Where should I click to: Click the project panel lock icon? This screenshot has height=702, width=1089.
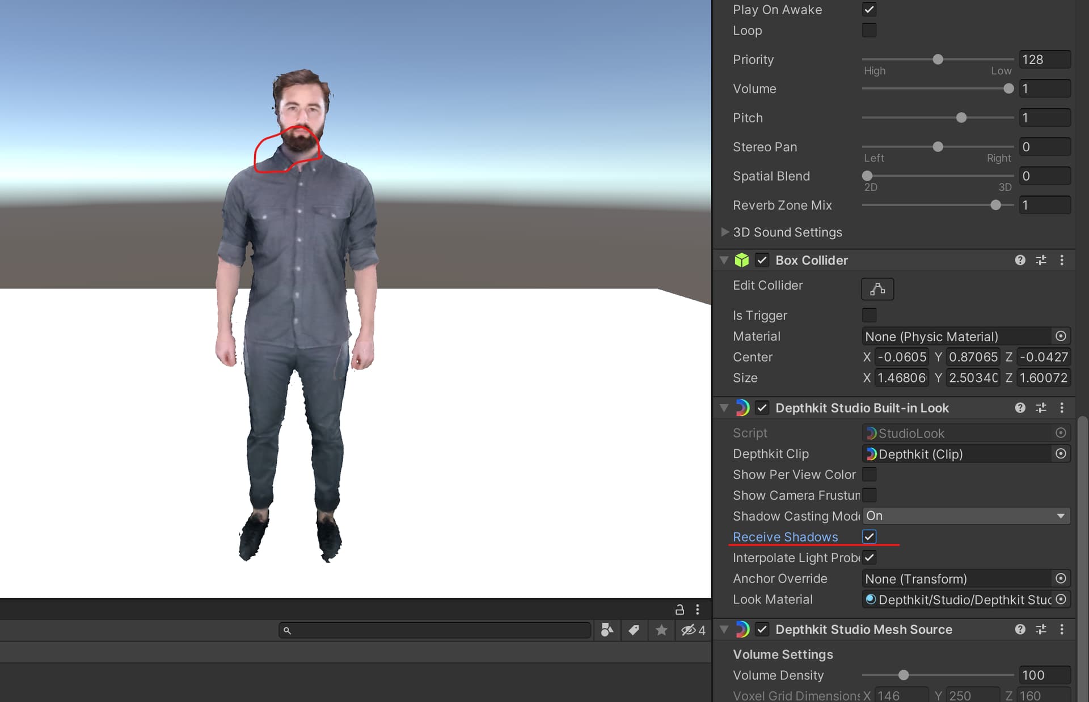[x=679, y=610]
